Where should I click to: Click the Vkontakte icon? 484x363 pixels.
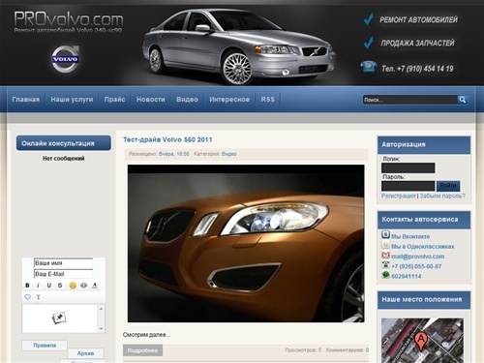[385, 235]
